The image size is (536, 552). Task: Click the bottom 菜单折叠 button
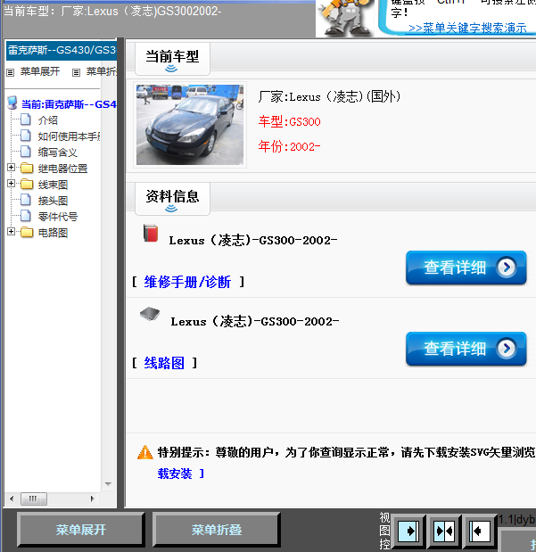217,530
